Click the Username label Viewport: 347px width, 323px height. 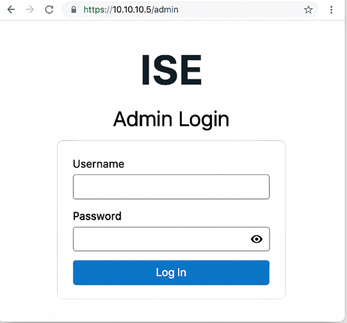pos(99,164)
